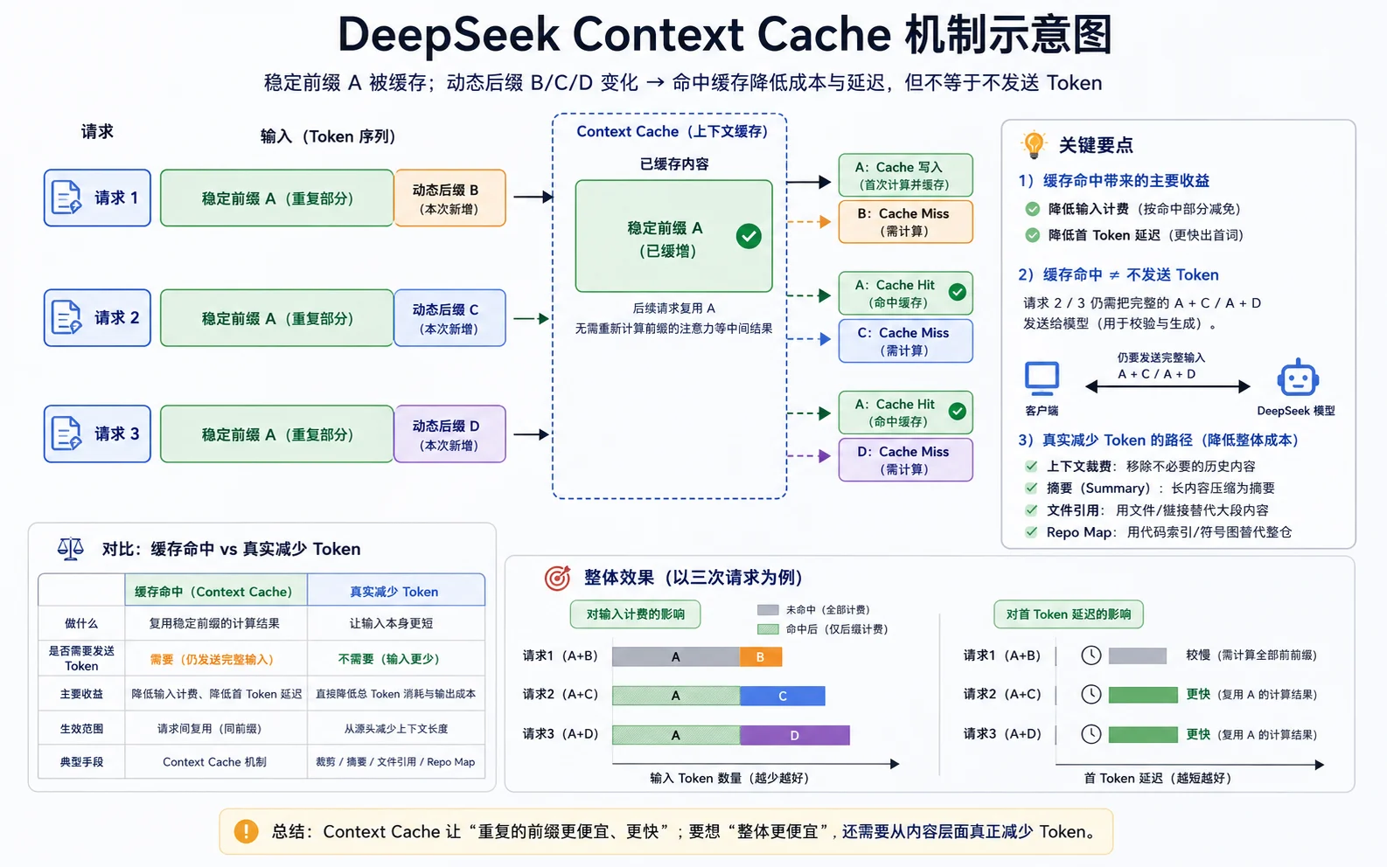Select the 动态后缀 D box

[x=450, y=434]
